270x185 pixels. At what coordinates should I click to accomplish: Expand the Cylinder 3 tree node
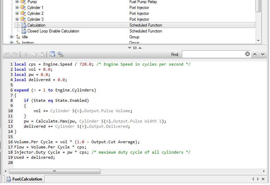(17, 19)
